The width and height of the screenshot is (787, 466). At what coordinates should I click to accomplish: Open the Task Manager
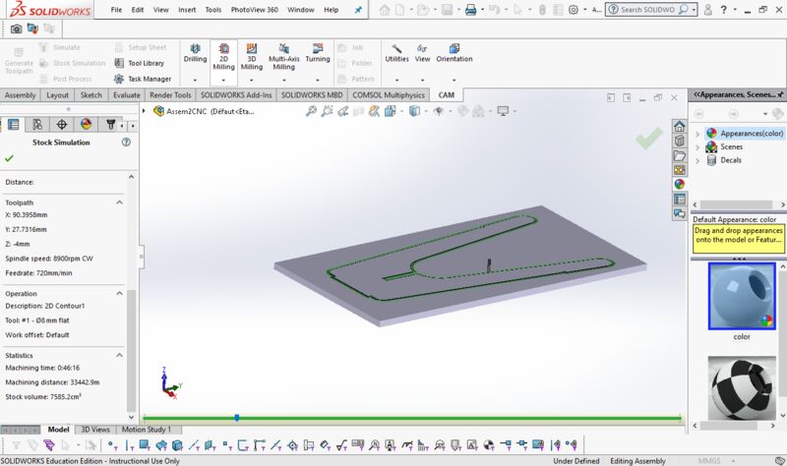[x=143, y=79]
